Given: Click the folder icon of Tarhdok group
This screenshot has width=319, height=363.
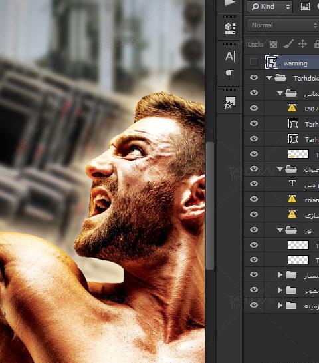Looking at the screenshot, I should 280,77.
